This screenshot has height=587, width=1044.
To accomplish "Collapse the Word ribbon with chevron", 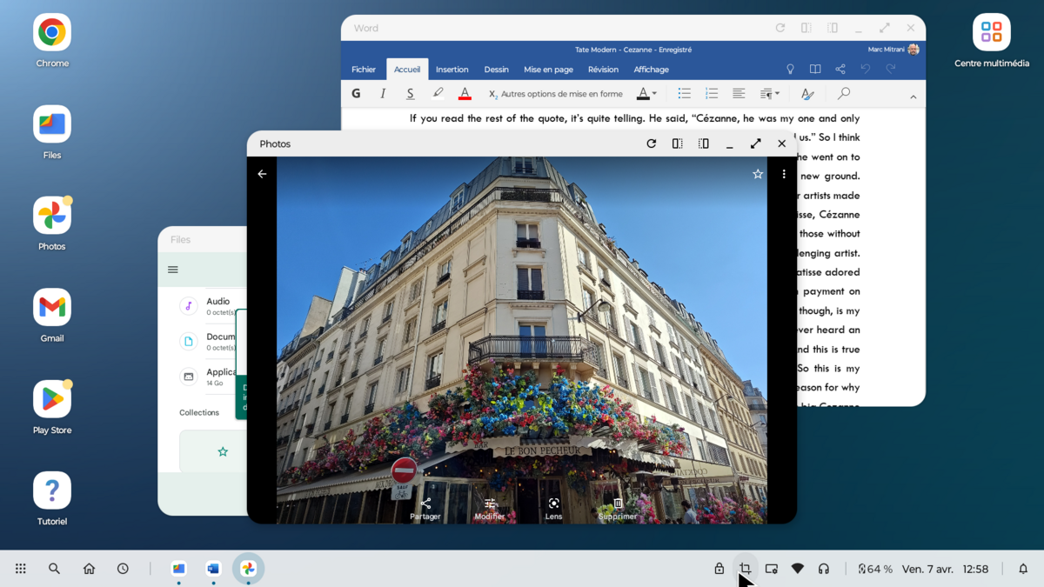I will pos(913,97).
